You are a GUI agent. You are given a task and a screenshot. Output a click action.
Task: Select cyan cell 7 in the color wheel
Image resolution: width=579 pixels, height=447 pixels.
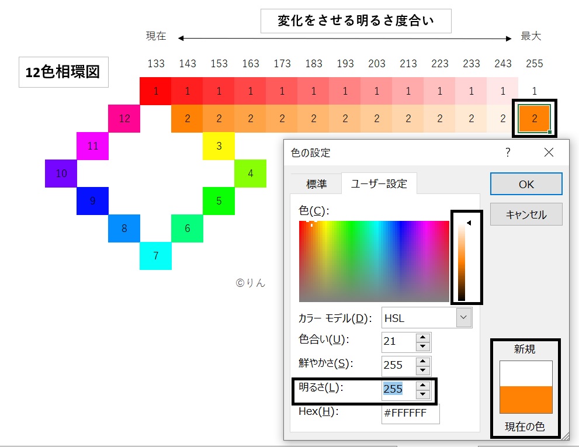click(155, 255)
